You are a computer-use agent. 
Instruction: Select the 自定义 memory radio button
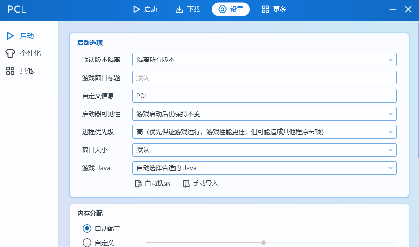pyautogui.click(x=87, y=243)
